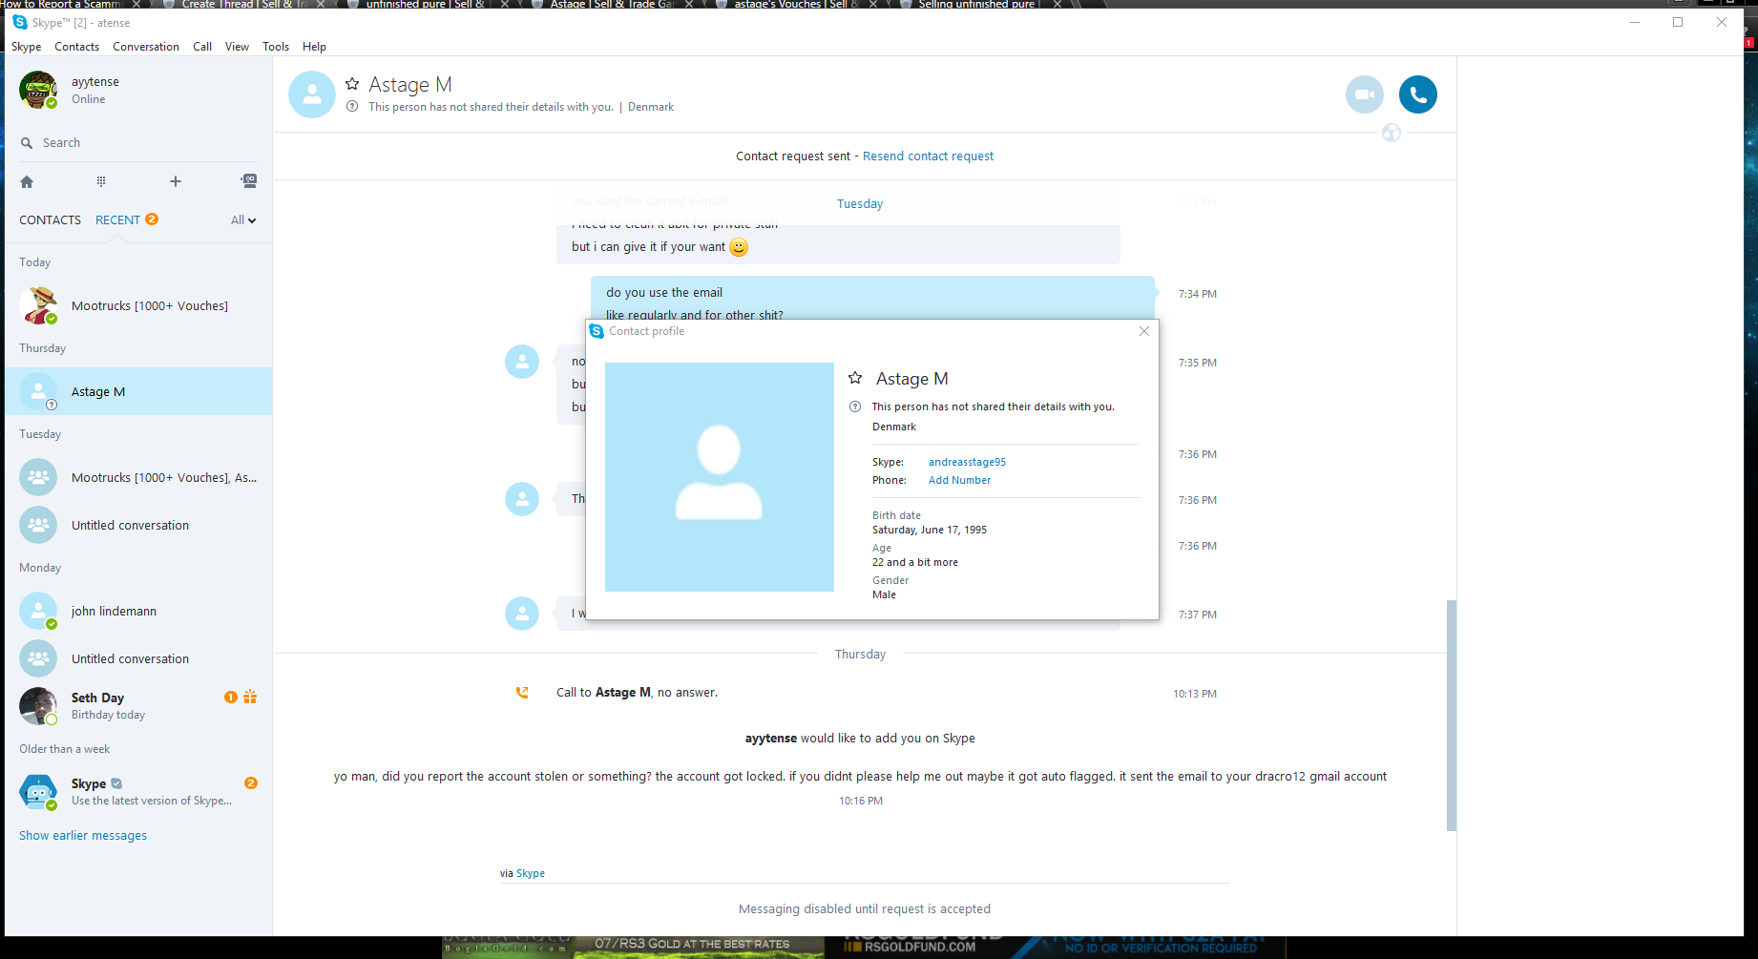Open the Call menu
1758x959 pixels.
[x=202, y=47]
